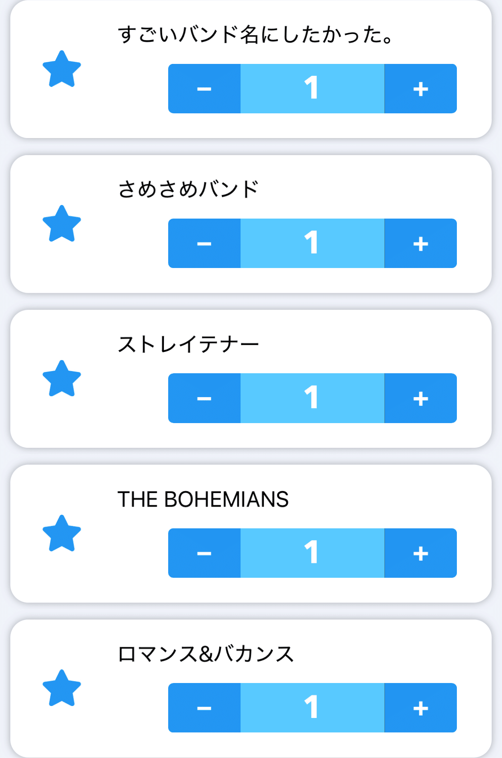The height and width of the screenshot is (758, 502).
Task: Toggle favorite star for ロマンス&バカンス
Action: click(62, 688)
